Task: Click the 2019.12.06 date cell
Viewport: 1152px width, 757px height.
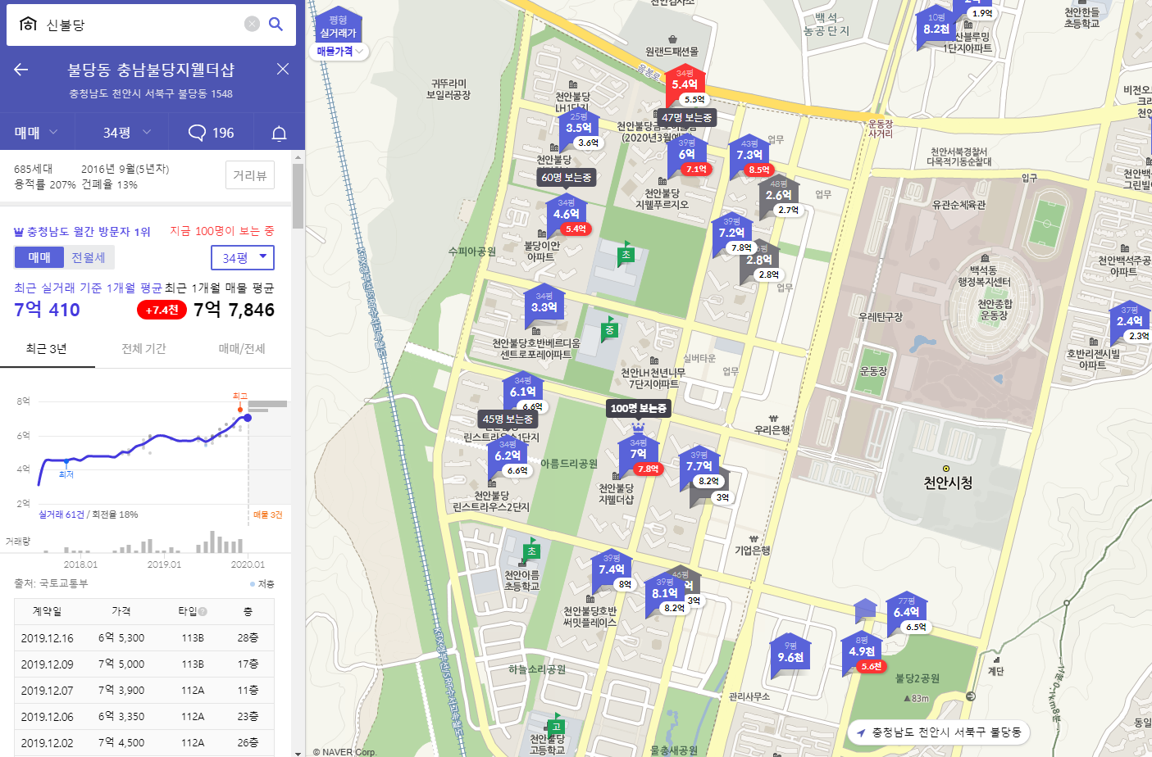Action: coord(47,716)
